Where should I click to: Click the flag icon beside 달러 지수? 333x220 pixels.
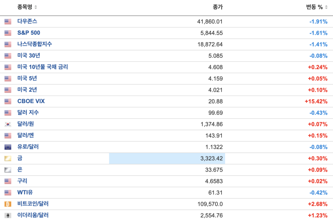click(8, 113)
